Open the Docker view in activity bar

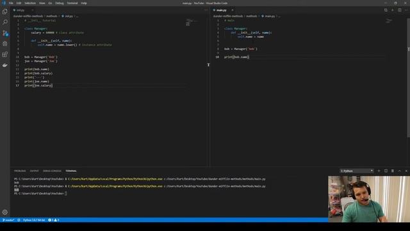click(x=4, y=65)
